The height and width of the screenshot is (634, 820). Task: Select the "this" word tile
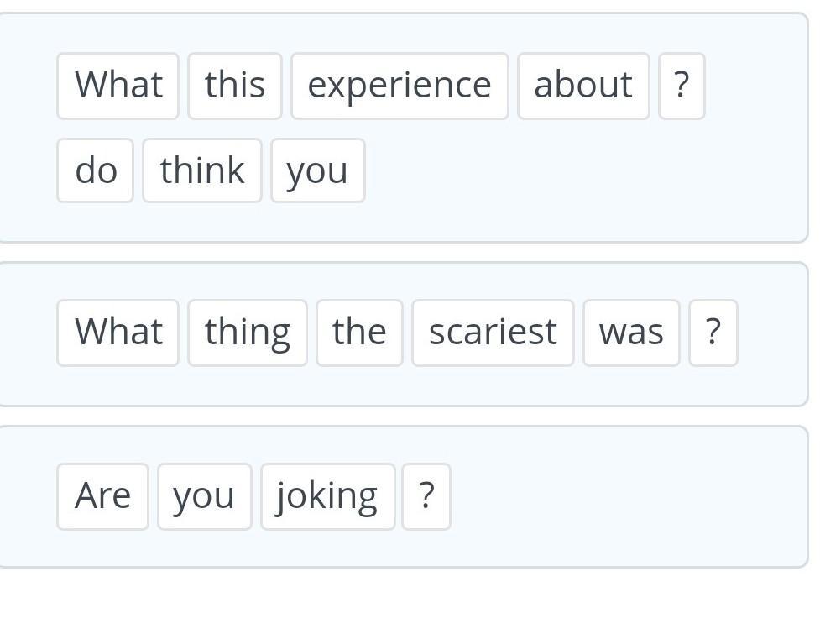click(235, 86)
